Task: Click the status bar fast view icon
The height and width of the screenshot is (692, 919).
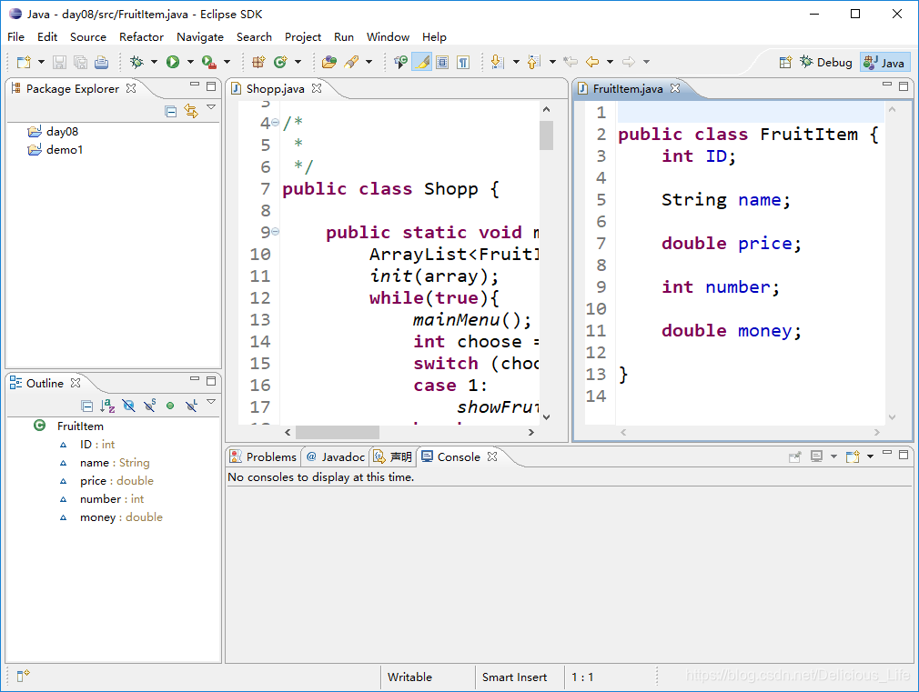Action: tap(23, 677)
